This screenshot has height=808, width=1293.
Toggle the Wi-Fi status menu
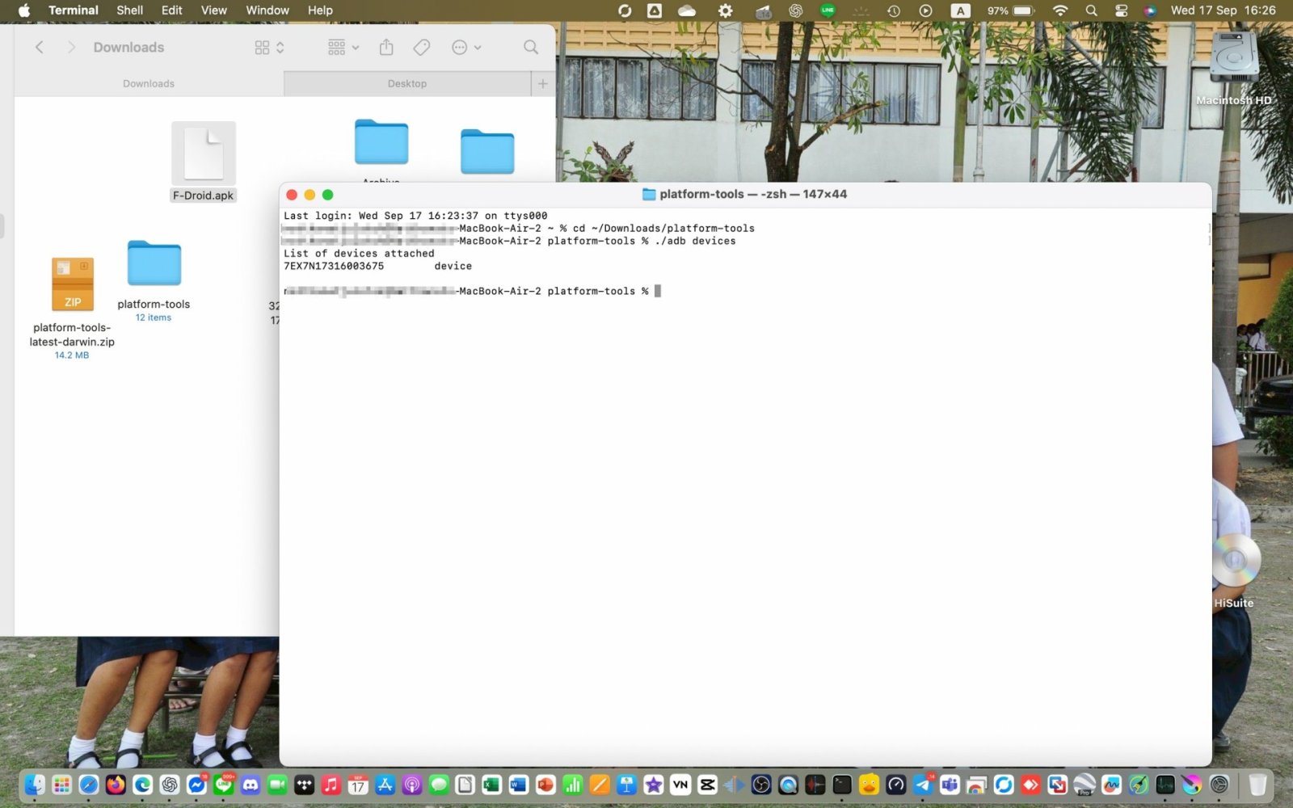[x=1060, y=11]
